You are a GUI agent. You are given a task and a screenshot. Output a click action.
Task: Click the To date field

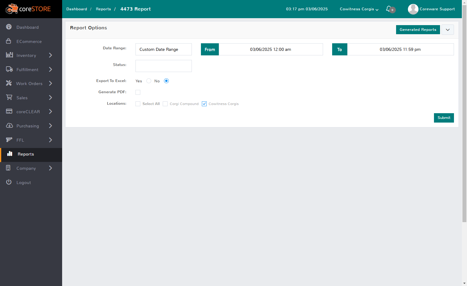pyautogui.click(x=400, y=49)
